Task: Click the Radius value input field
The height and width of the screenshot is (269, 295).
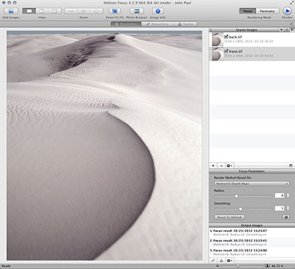Action: pyautogui.click(x=280, y=195)
